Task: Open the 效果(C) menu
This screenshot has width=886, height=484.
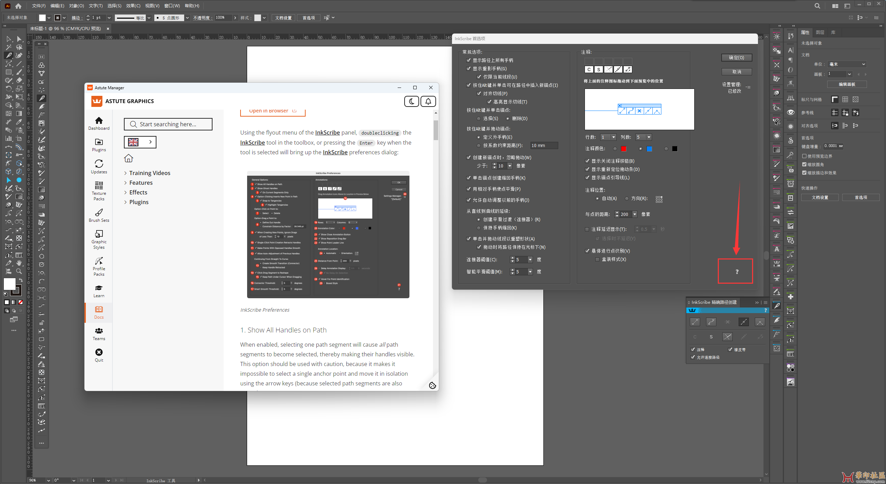Action: [x=133, y=6]
